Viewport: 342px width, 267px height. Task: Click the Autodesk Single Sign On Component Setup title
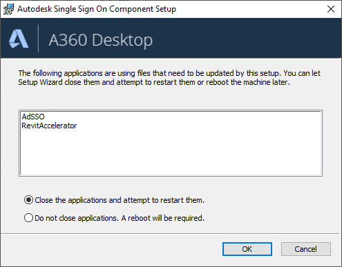point(97,9)
